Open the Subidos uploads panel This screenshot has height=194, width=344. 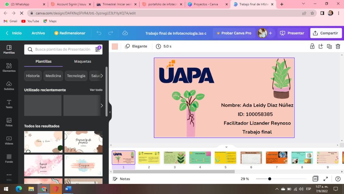(9, 86)
